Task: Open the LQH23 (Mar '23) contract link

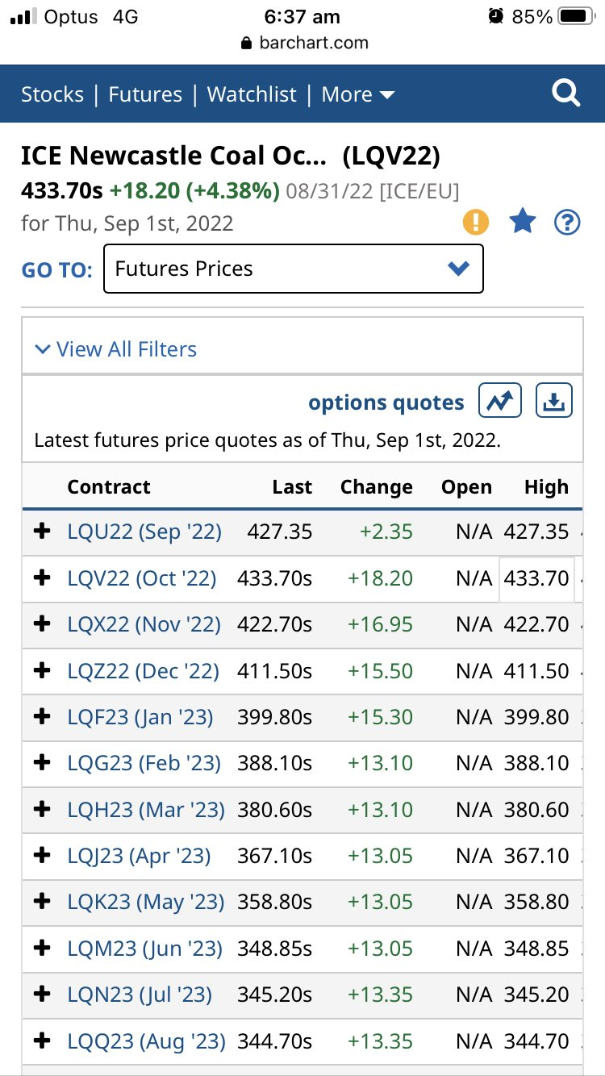Action: click(146, 809)
